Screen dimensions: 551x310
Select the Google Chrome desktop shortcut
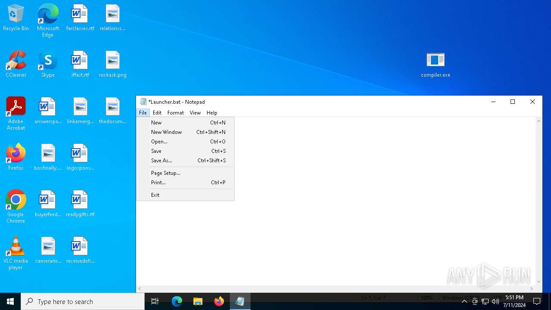coord(16,207)
